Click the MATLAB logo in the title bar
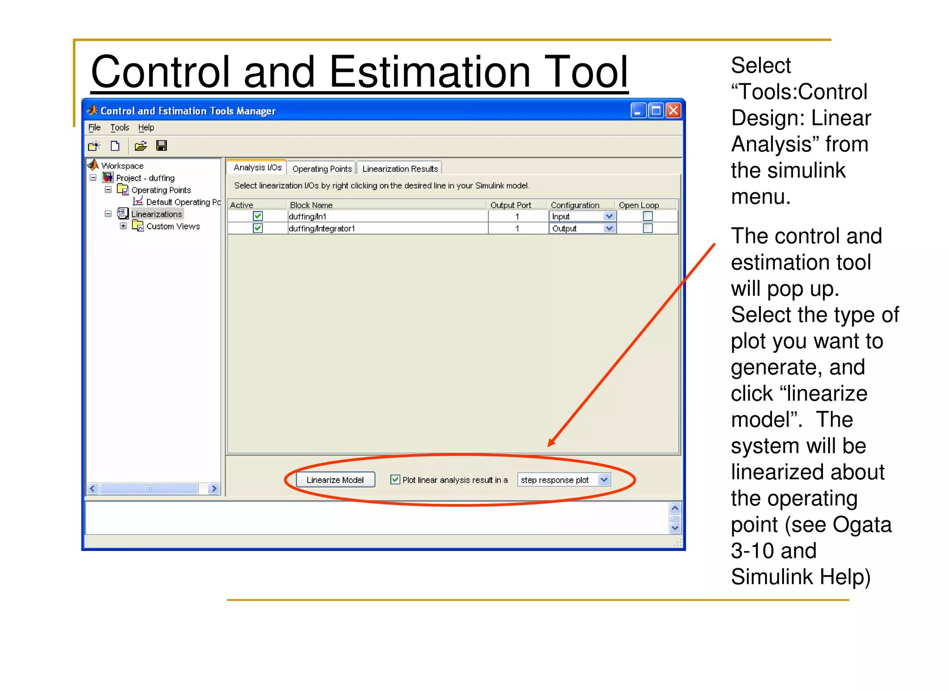 click(93, 110)
